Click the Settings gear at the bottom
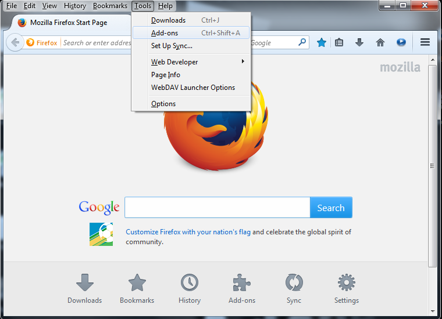Image resolution: width=442 pixels, height=319 pixels. [346, 288]
